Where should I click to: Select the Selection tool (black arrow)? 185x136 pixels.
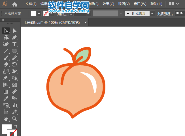click(6, 31)
